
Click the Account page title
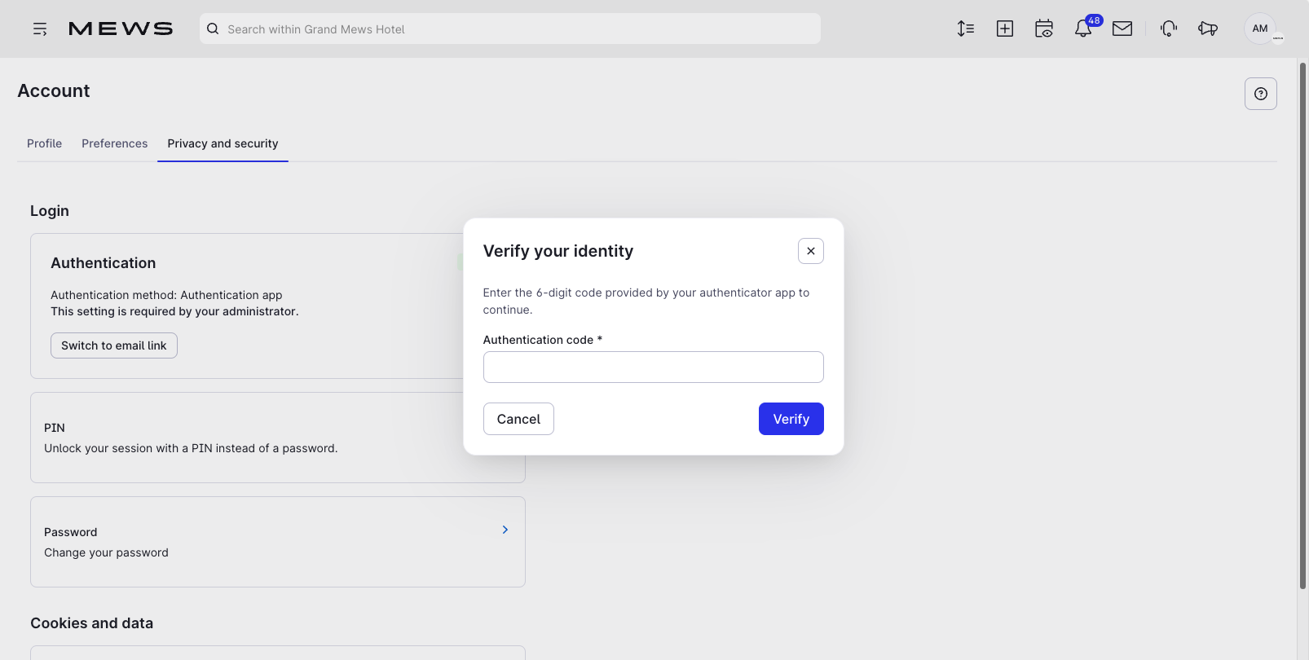click(x=54, y=91)
